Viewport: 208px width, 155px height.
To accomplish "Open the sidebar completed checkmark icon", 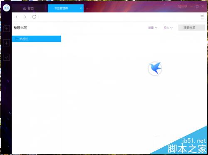I will pyautogui.click(x=7, y=57).
